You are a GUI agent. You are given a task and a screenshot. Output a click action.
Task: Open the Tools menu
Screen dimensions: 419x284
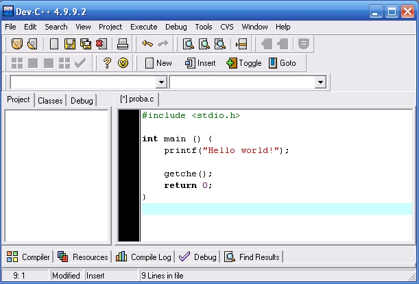204,27
